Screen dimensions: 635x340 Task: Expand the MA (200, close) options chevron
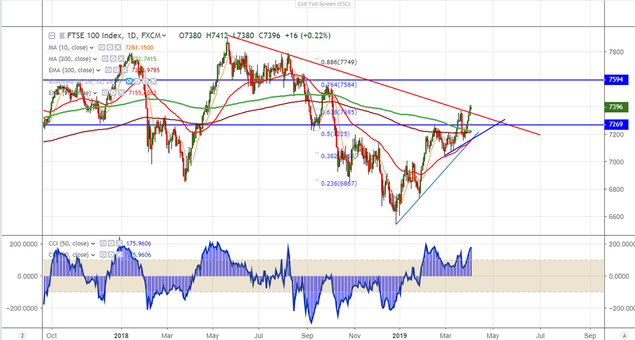(95, 59)
